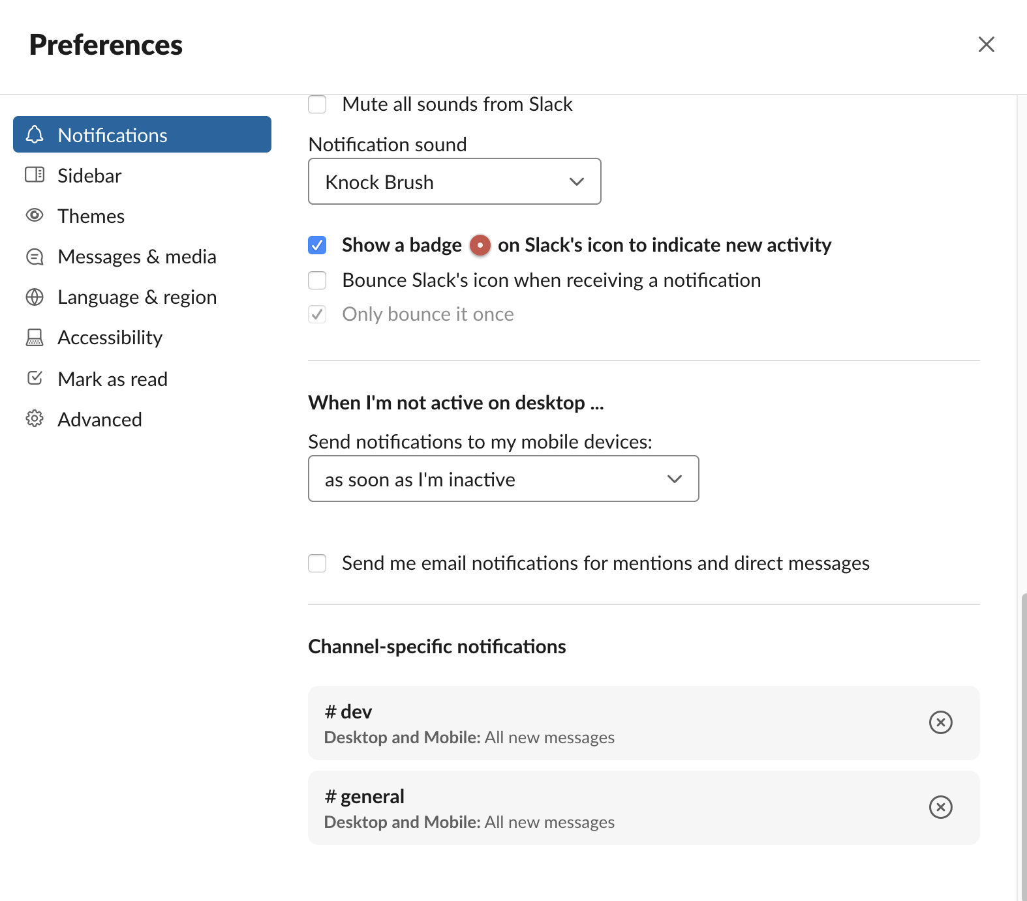Screen dimensions: 1027x901
Task: Open the Notification sound Knock Brush dropdown
Action: (454, 181)
